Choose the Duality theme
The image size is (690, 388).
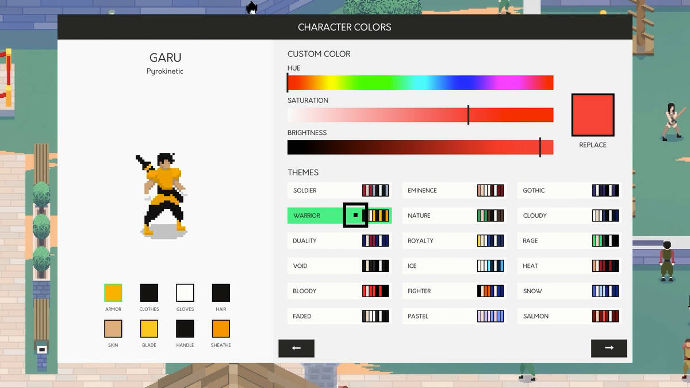click(x=339, y=241)
